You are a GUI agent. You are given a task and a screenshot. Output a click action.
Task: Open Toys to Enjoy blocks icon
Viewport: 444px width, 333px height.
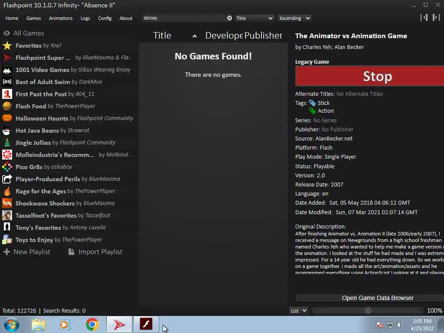coord(7,240)
